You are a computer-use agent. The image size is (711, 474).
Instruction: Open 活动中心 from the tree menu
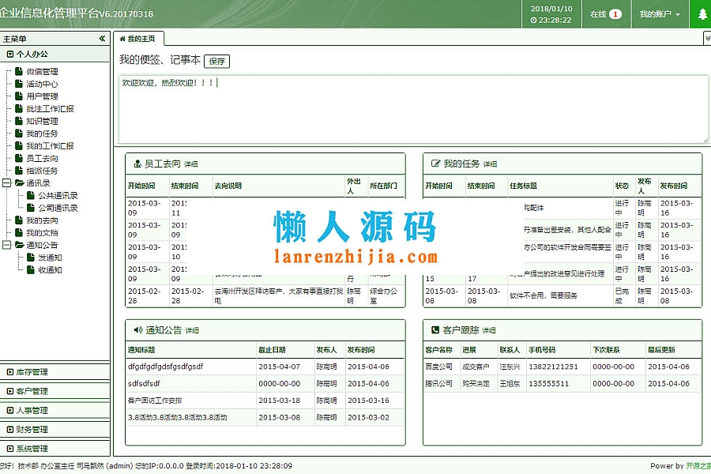coord(42,84)
